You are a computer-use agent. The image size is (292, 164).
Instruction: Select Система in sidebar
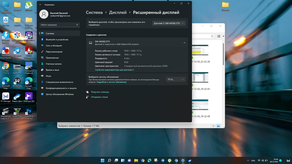point(50,33)
